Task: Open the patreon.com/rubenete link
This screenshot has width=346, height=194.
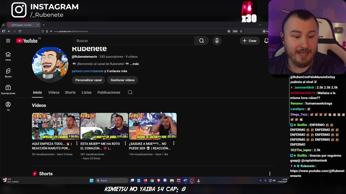Action: pyautogui.click(x=88, y=71)
